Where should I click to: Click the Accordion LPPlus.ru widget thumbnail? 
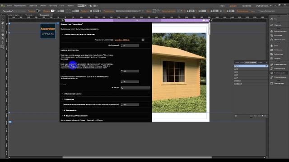click(48, 31)
